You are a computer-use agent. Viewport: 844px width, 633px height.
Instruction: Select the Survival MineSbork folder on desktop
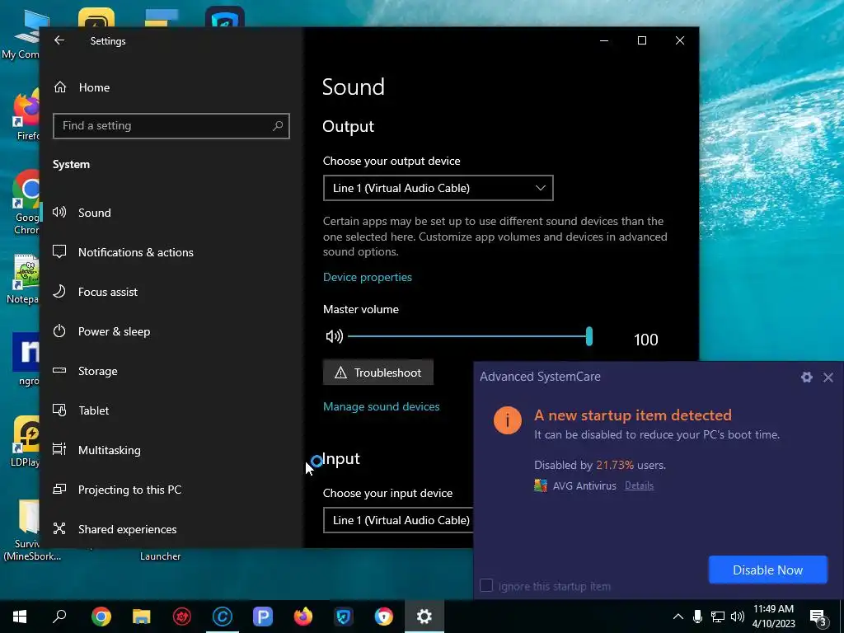[x=30, y=530]
